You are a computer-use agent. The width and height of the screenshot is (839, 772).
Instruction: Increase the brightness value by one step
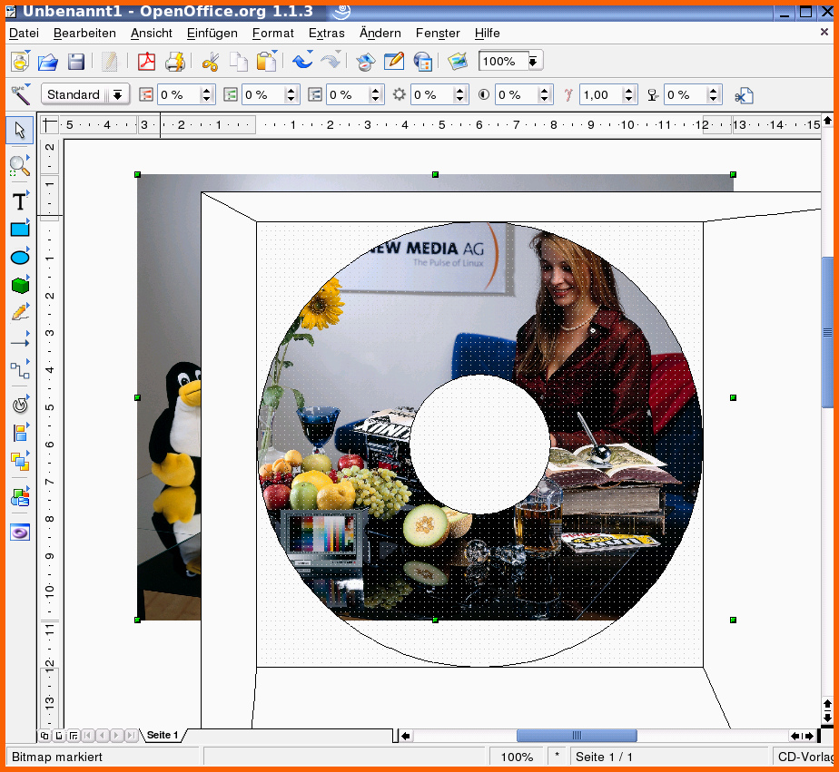click(460, 91)
